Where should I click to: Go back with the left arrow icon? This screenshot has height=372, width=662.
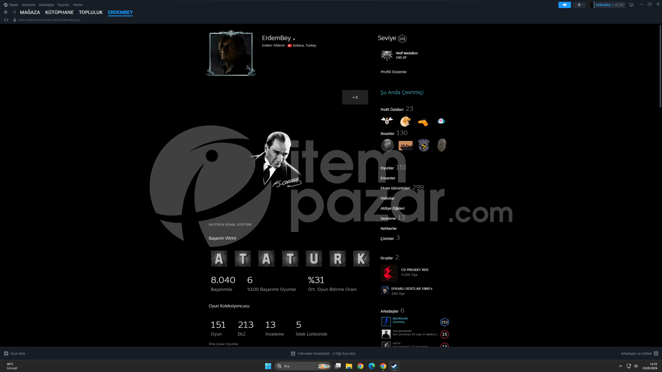[x=6, y=12]
